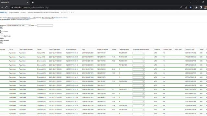Focus forwarding input in row with balance -2.56
207x116 pixels.
pos(137,102)
